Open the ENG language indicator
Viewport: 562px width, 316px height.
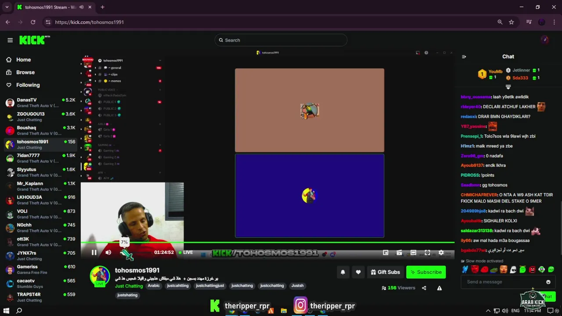(515, 311)
